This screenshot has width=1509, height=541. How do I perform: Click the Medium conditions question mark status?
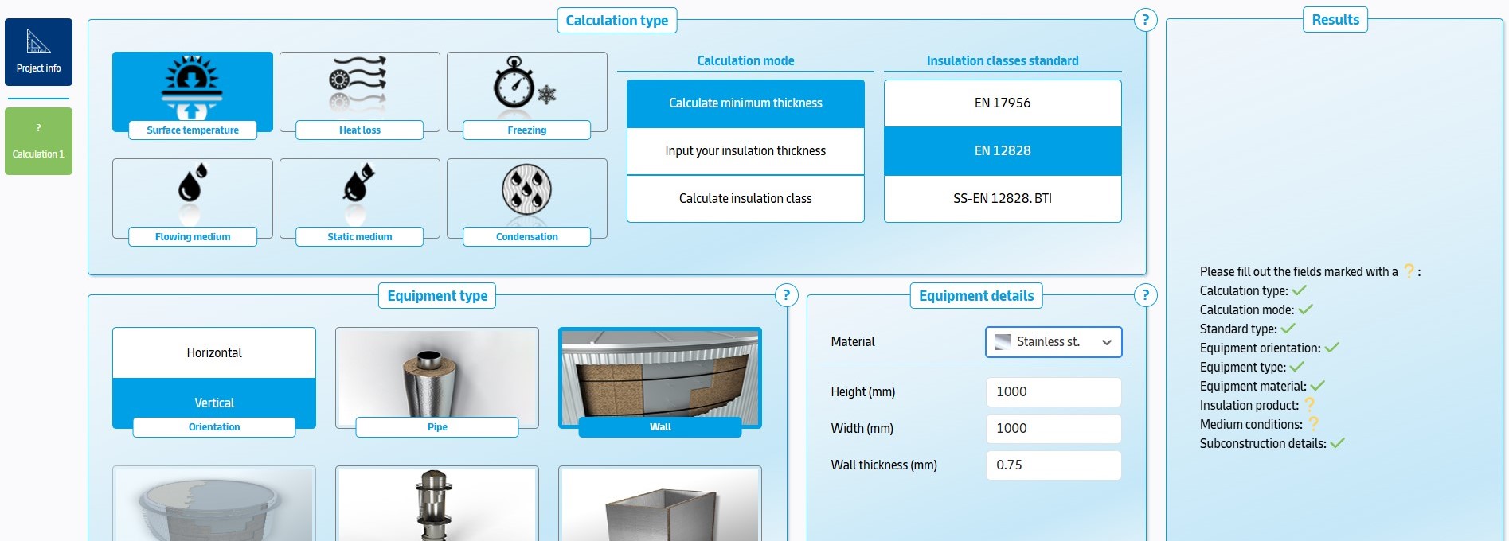click(x=1313, y=424)
